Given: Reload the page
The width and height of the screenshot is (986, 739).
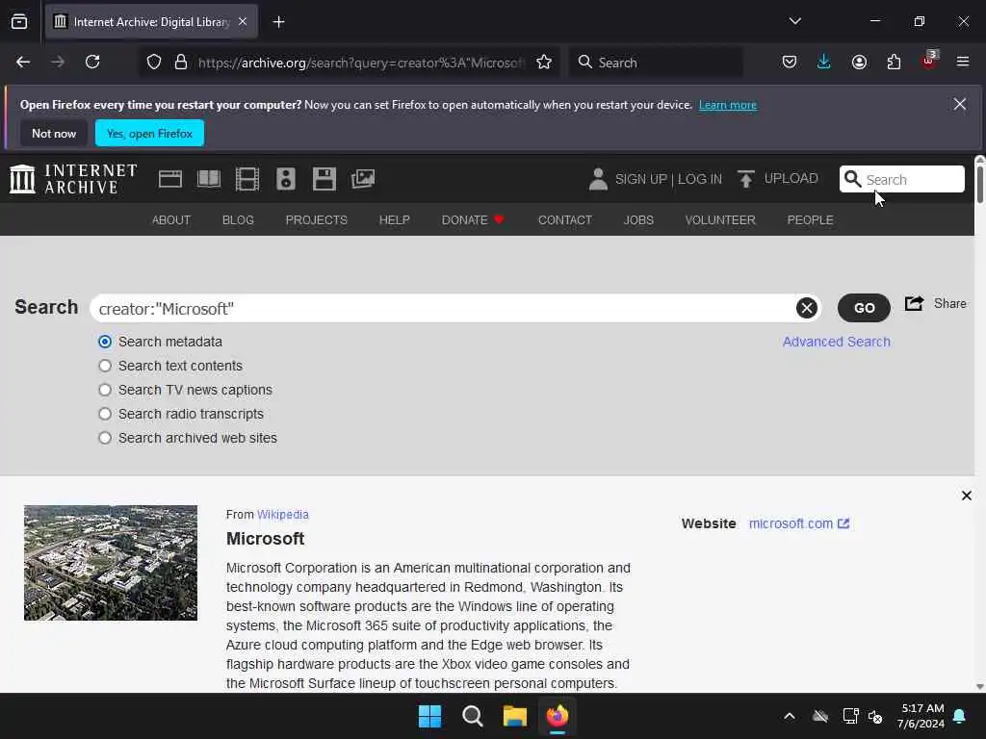Looking at the screenshot, I should (x=92, y=63).
